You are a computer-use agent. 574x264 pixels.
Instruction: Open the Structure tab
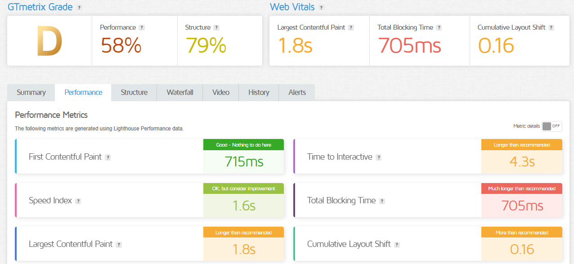[134, 92]
